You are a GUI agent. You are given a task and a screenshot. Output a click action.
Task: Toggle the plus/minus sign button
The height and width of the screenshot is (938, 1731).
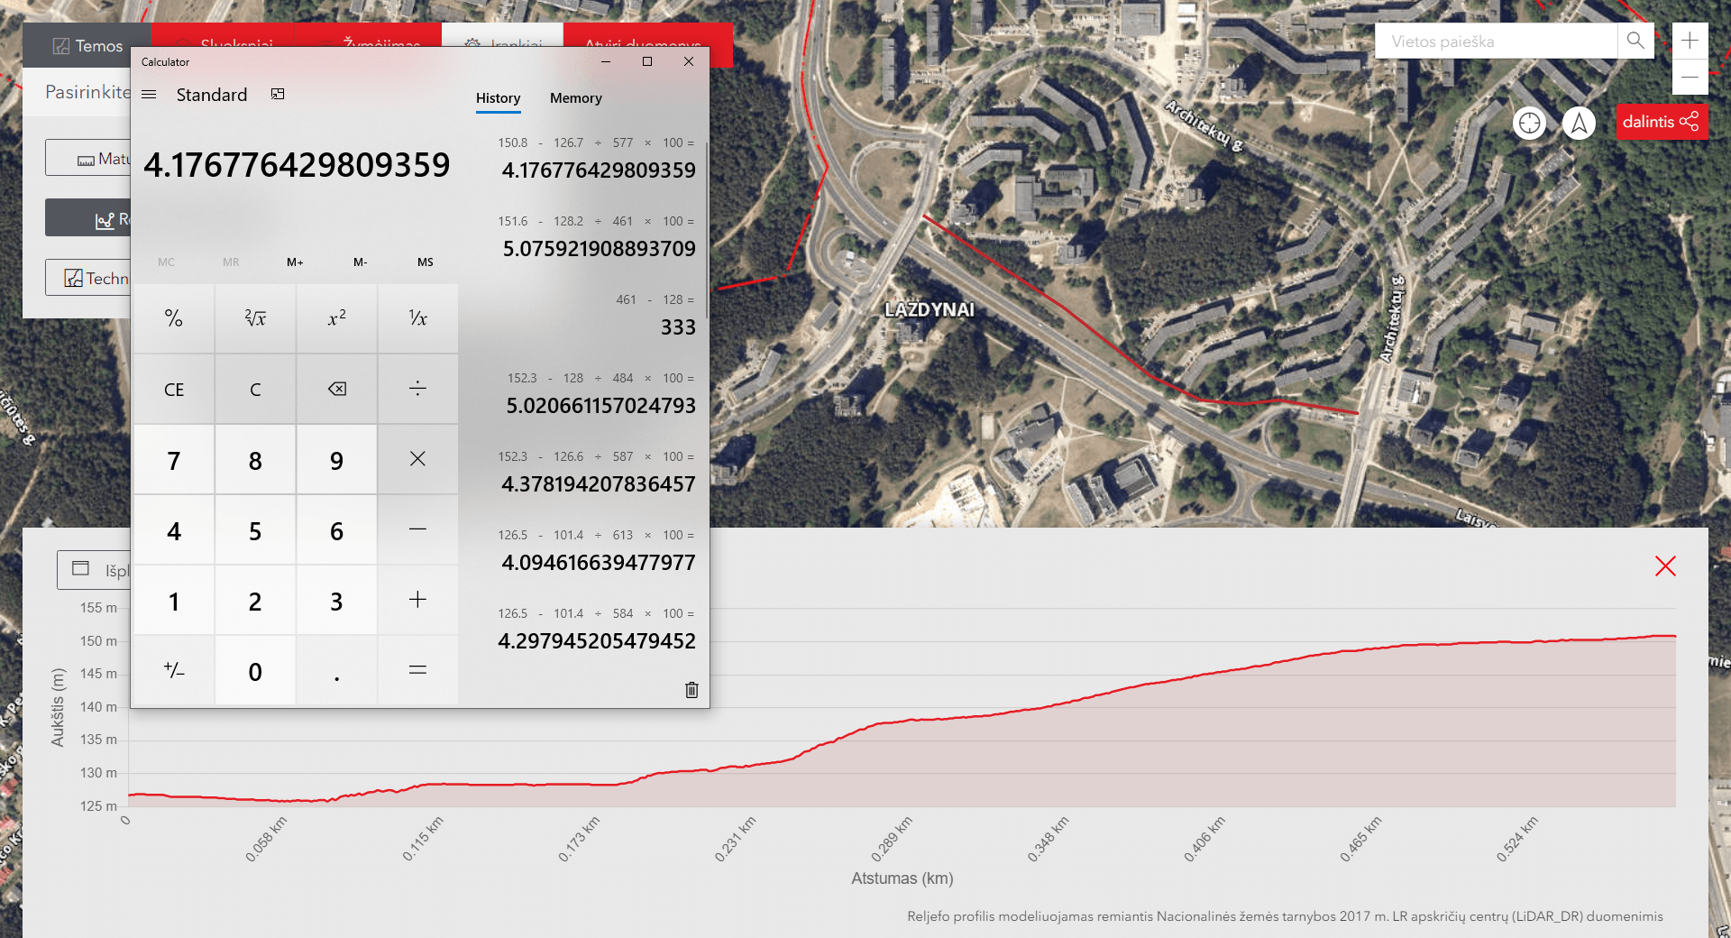point(174,671)
